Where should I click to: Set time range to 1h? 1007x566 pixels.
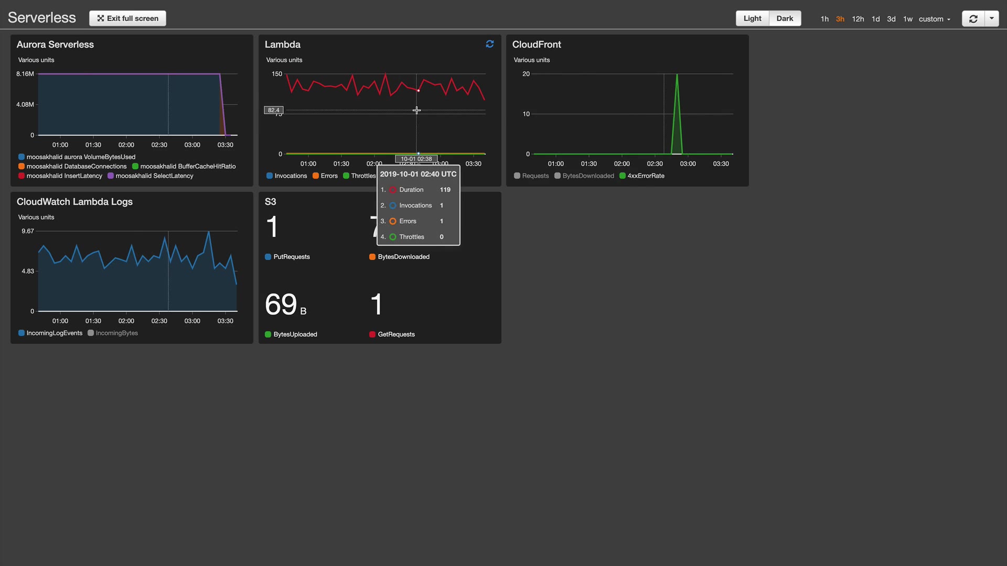point(824,19)
